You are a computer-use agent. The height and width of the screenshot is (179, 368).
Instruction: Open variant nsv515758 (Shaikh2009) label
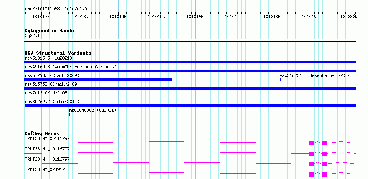pos(52,84)
